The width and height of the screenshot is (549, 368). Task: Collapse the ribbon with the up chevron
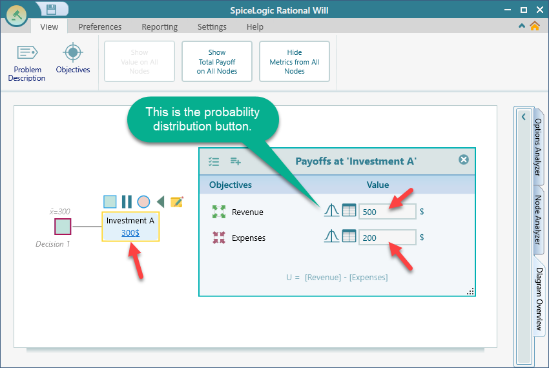click(522, 26)
